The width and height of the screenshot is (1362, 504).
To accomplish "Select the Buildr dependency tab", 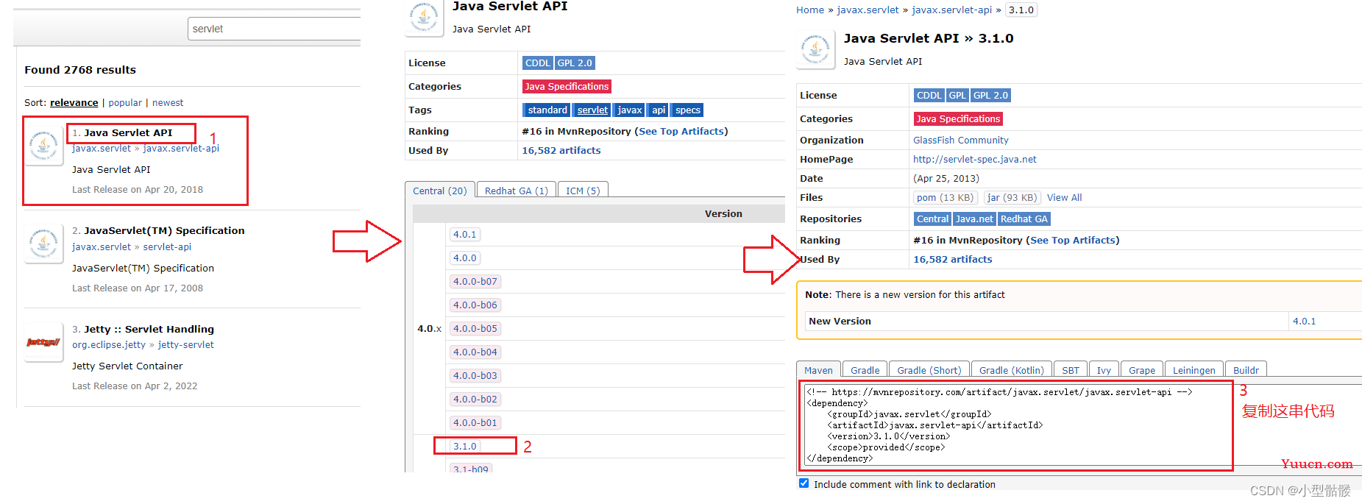I will coord(1246,370).
